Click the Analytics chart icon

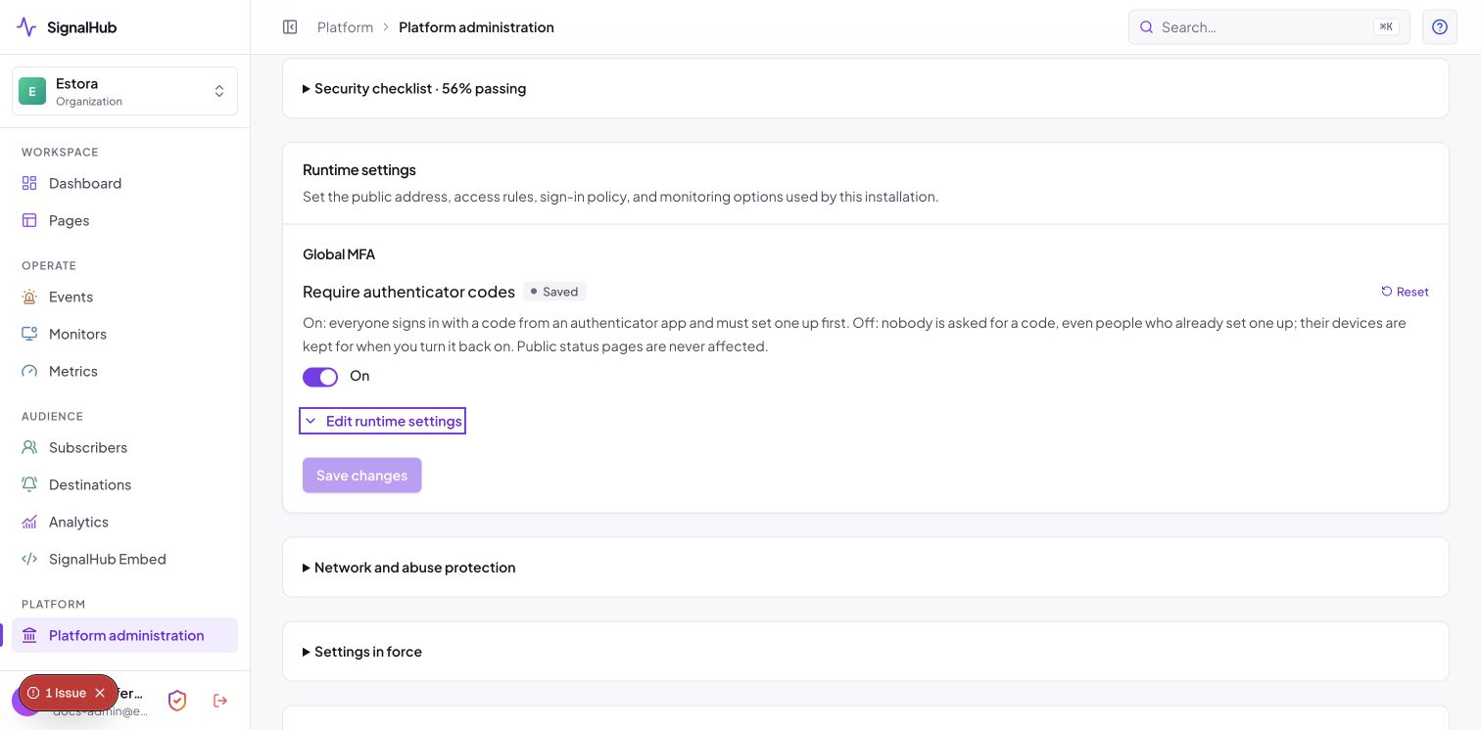point(29,522)
